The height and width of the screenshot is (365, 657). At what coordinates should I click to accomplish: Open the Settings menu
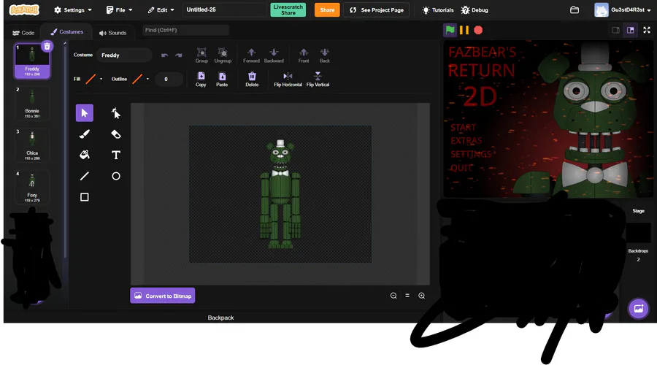pyautogui.click(x=73, y=9)
